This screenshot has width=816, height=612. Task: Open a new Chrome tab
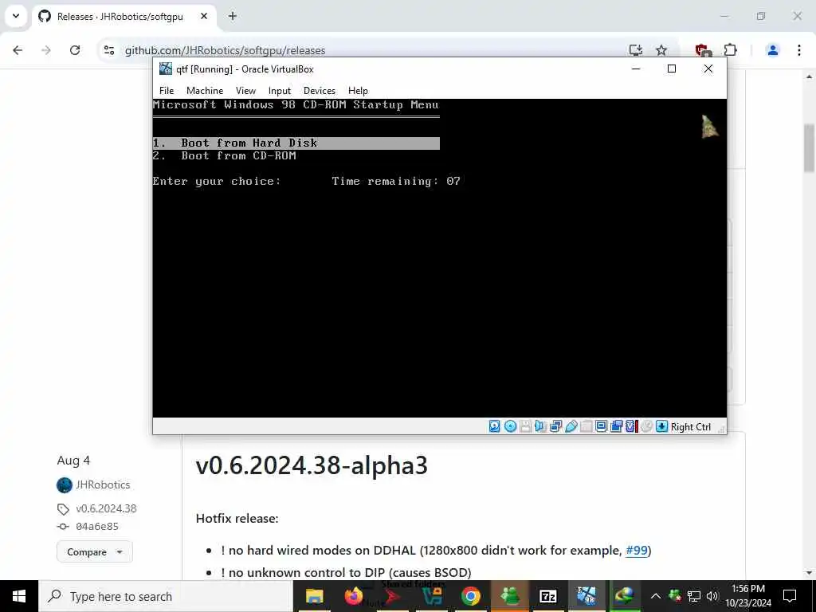point(233,17)
